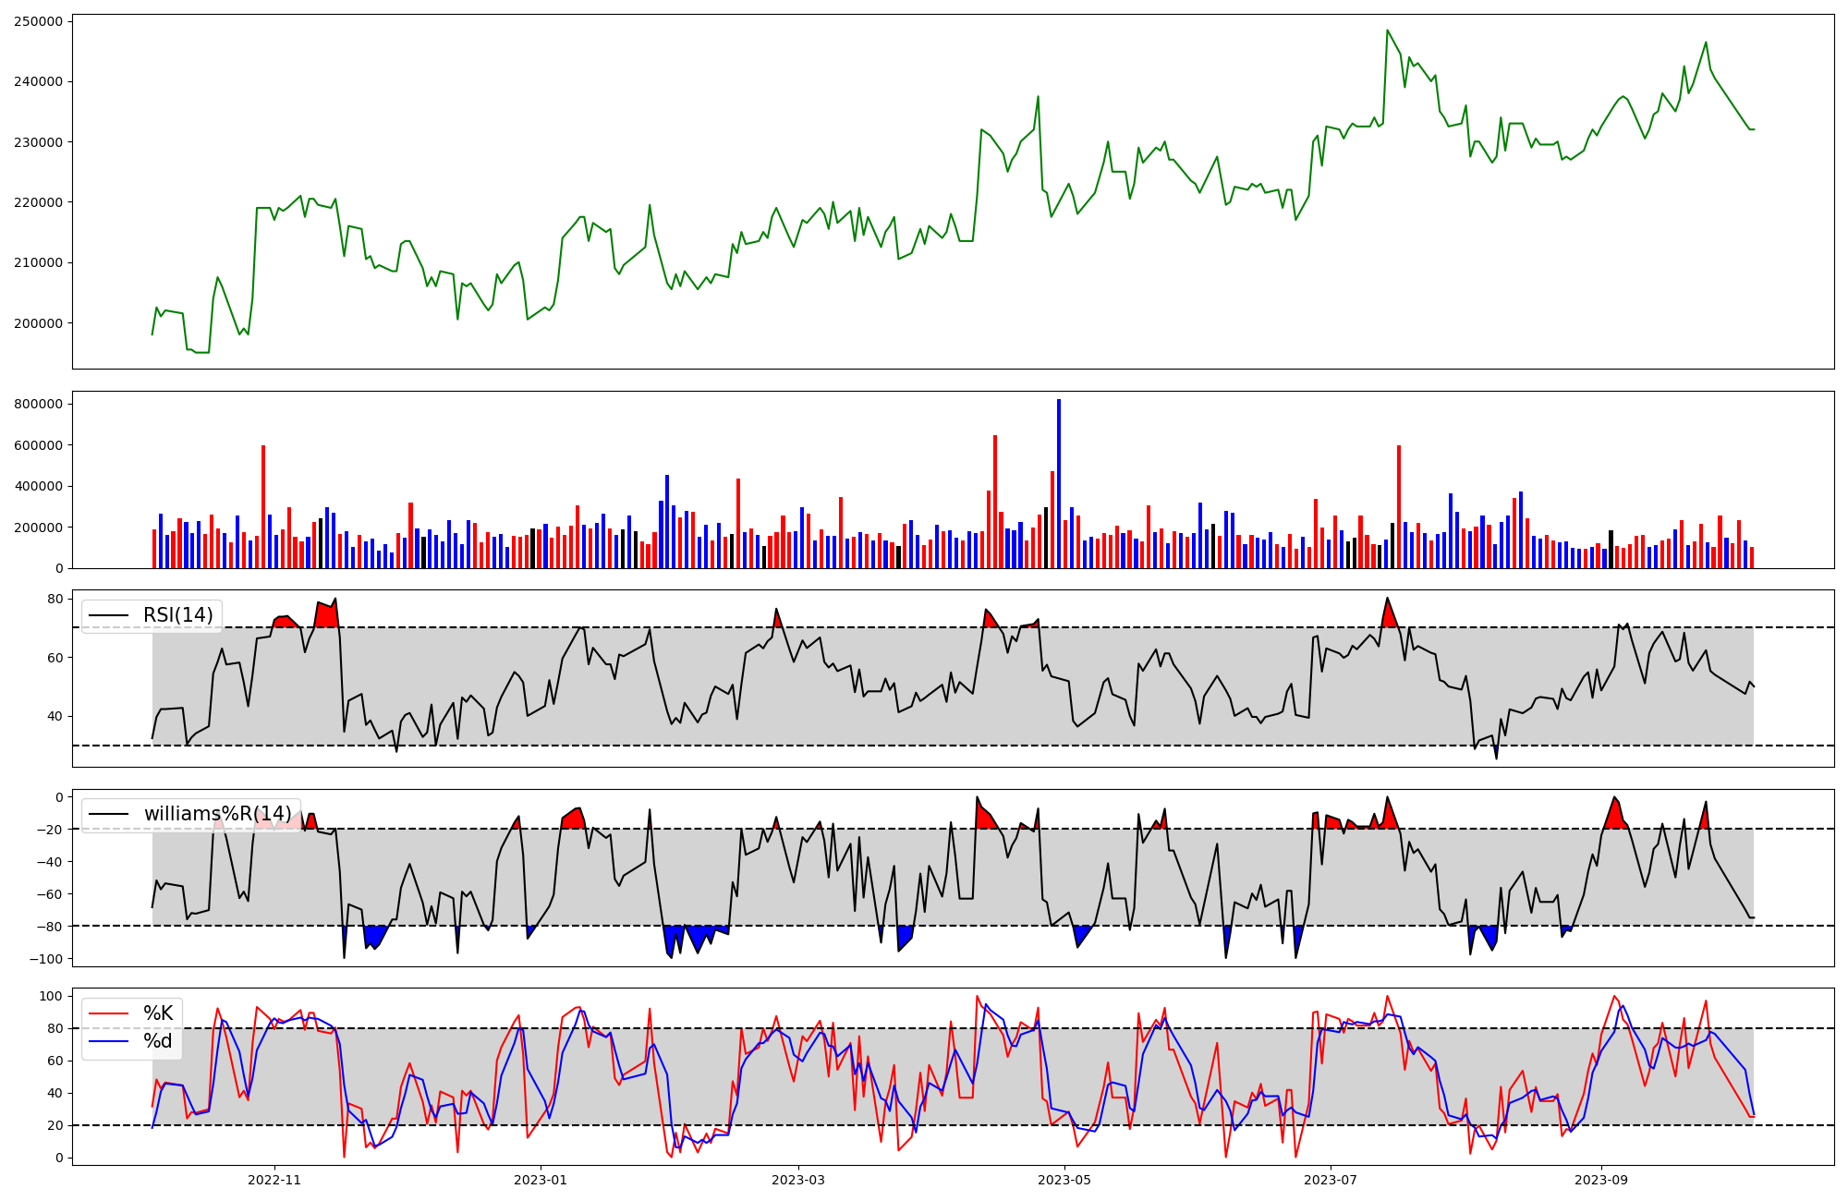This screenshot has width=1848, height=1201.
Task: Click the 80 tick label on RSI axis
Action: [55, 599]
